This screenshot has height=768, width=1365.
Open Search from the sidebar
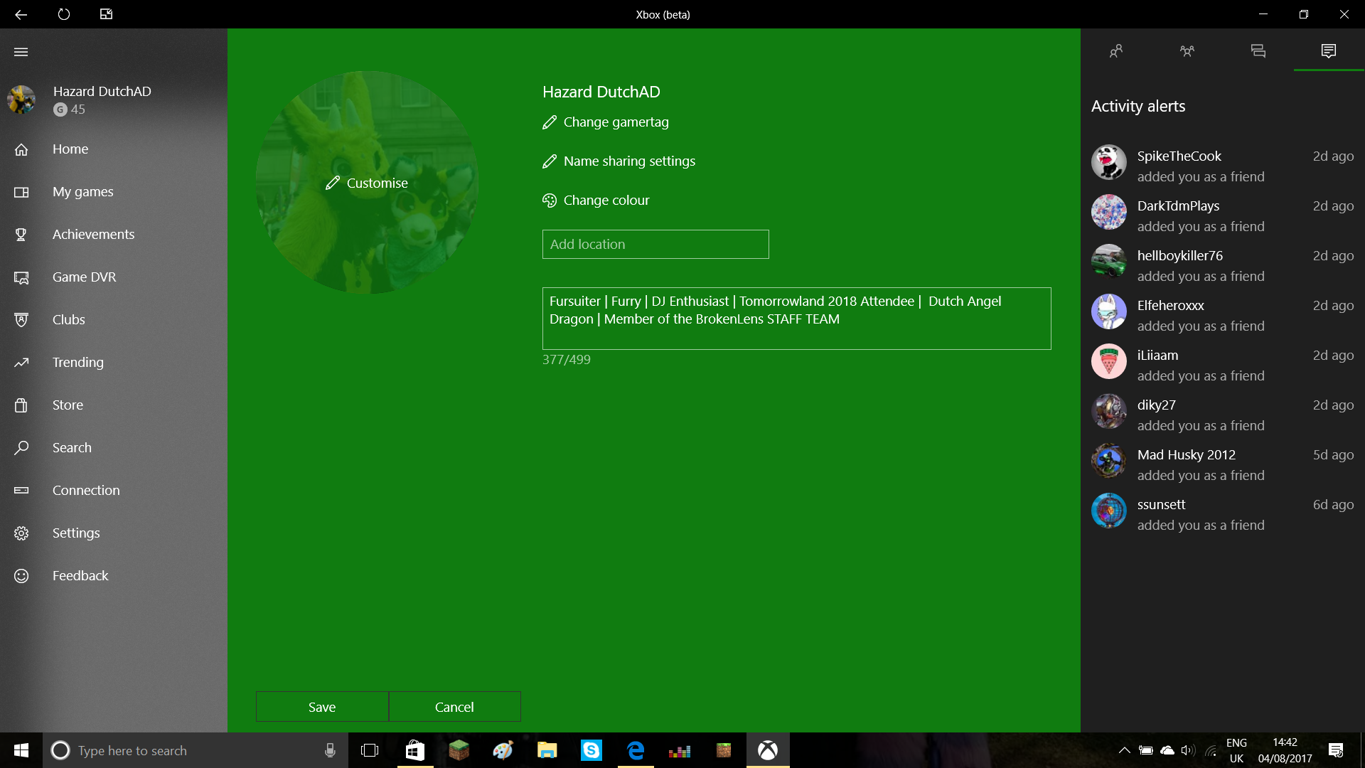click(114, 448)
